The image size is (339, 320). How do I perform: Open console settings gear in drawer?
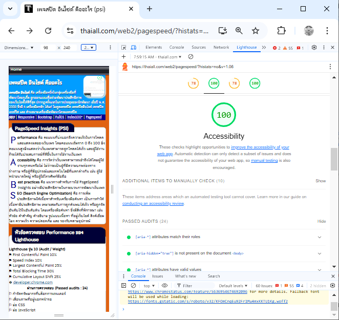click(333, 286)
